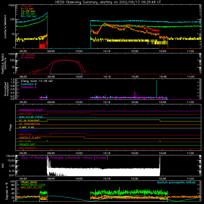Screen dimensions: 204x204
Task: Click the magenta Collimator 9 spike near 10:30
Action: tap(135, 95)
